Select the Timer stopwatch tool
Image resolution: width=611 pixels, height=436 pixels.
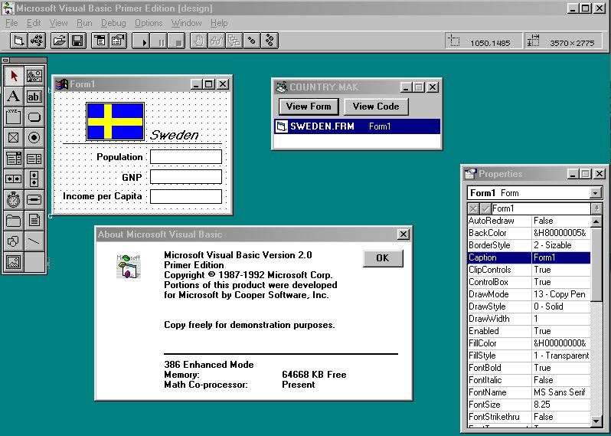pos(14,200)
